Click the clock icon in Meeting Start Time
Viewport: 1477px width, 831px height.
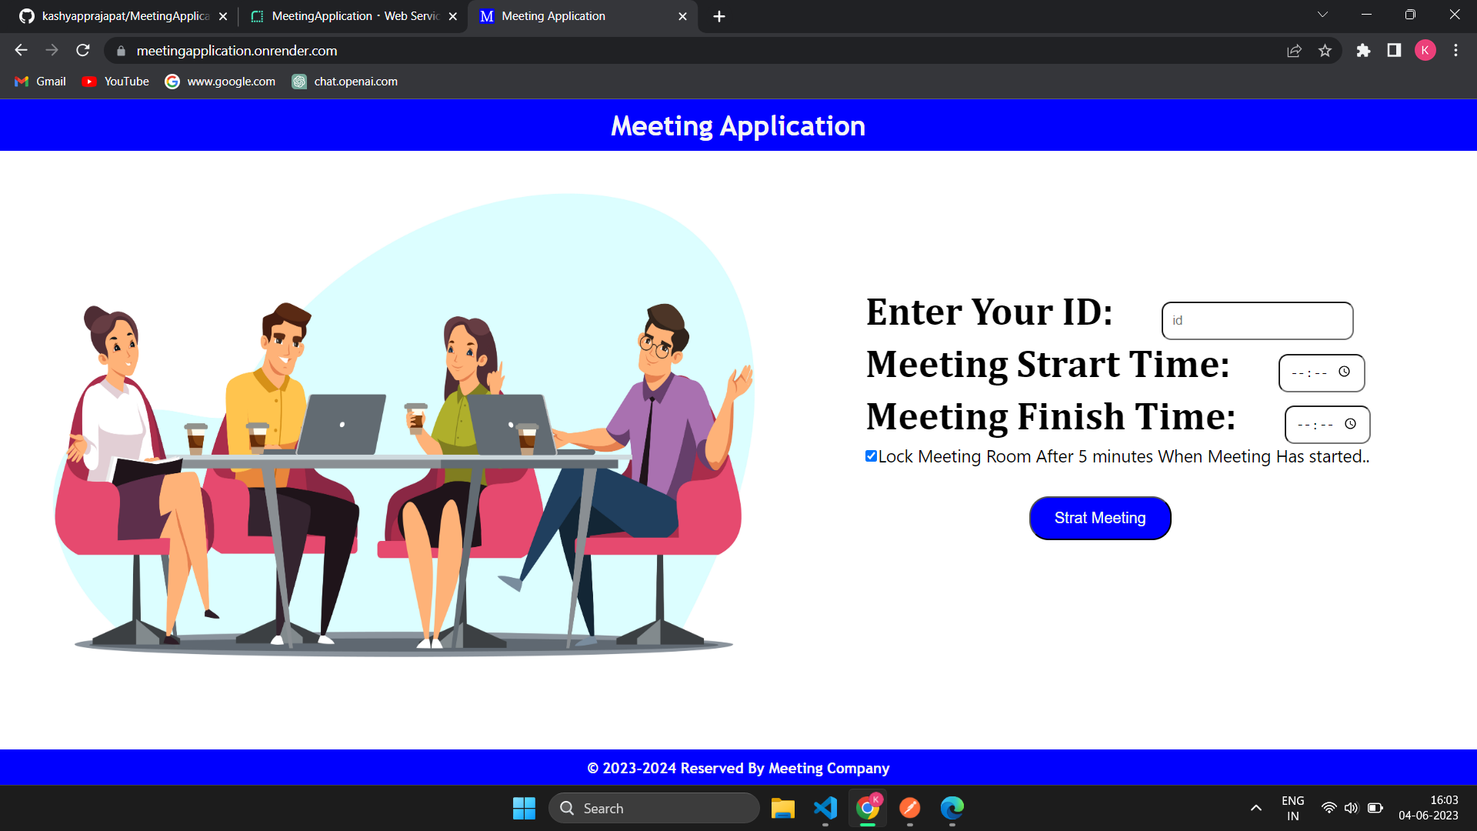[1344, 372]
